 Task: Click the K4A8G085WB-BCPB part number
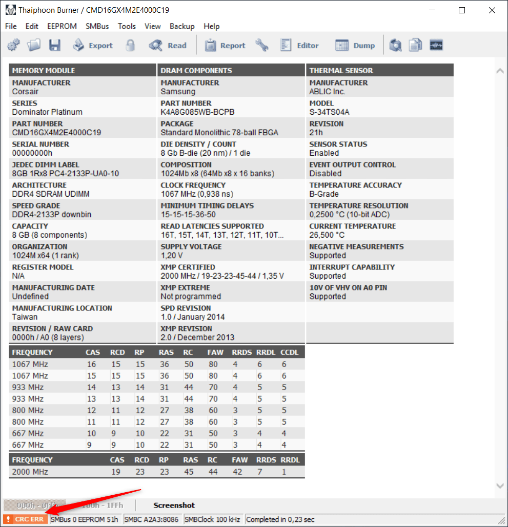click(197, 112)
